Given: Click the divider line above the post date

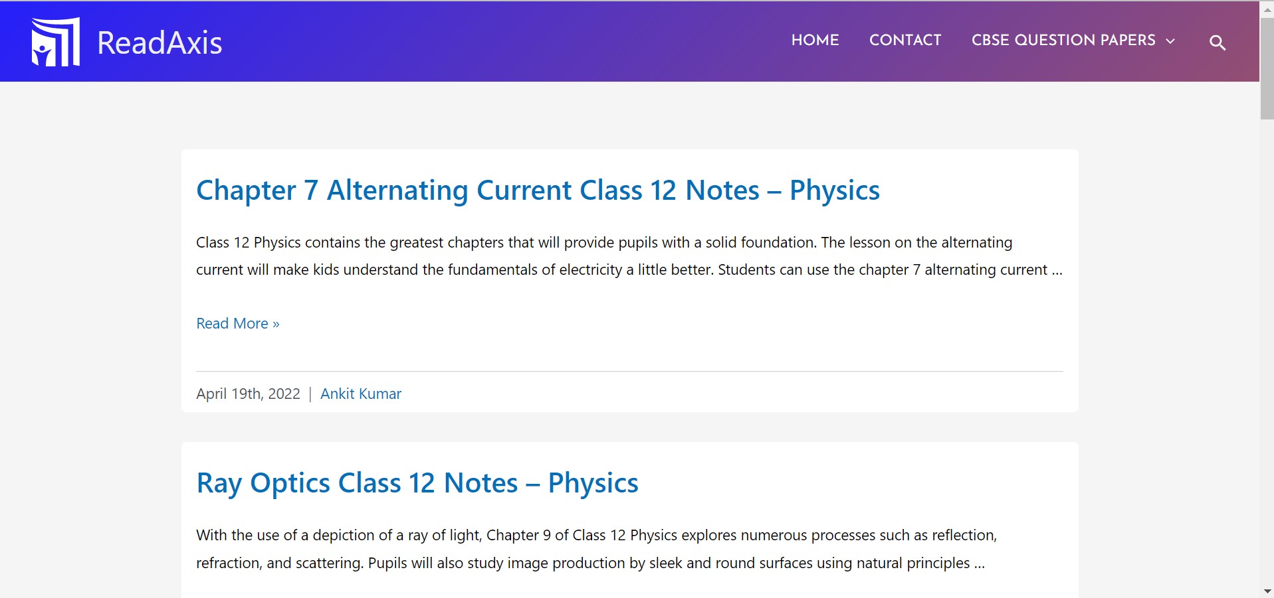Looking at the screenshot, I should coord(629,371).
